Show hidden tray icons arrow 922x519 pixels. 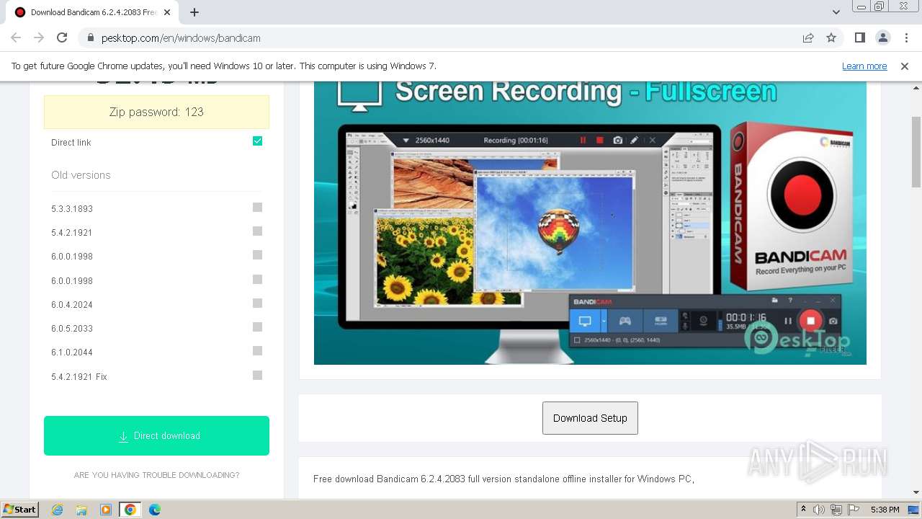[803, 510]
